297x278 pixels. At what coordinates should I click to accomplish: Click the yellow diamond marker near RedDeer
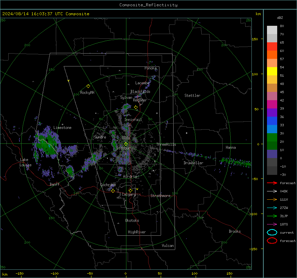[136, 107]
